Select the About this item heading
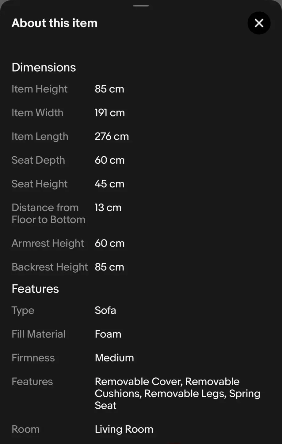 pos(55,23)
